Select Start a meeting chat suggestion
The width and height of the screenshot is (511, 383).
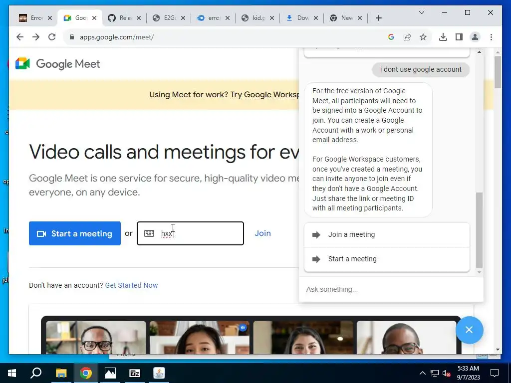[387, 259]
